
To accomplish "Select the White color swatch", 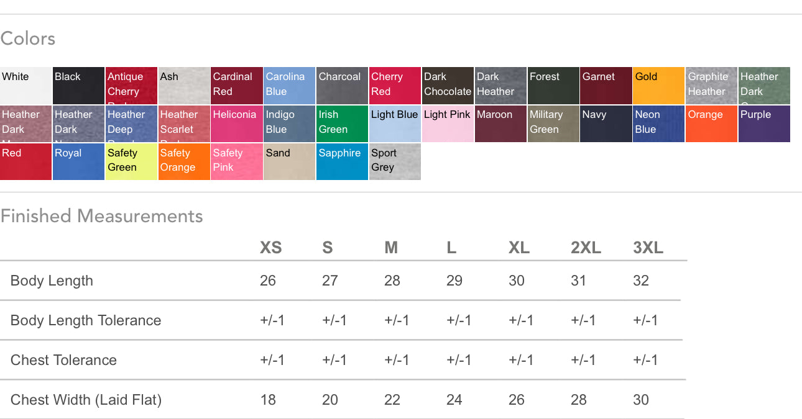I will pyautogui.click(x=25, y=86).
